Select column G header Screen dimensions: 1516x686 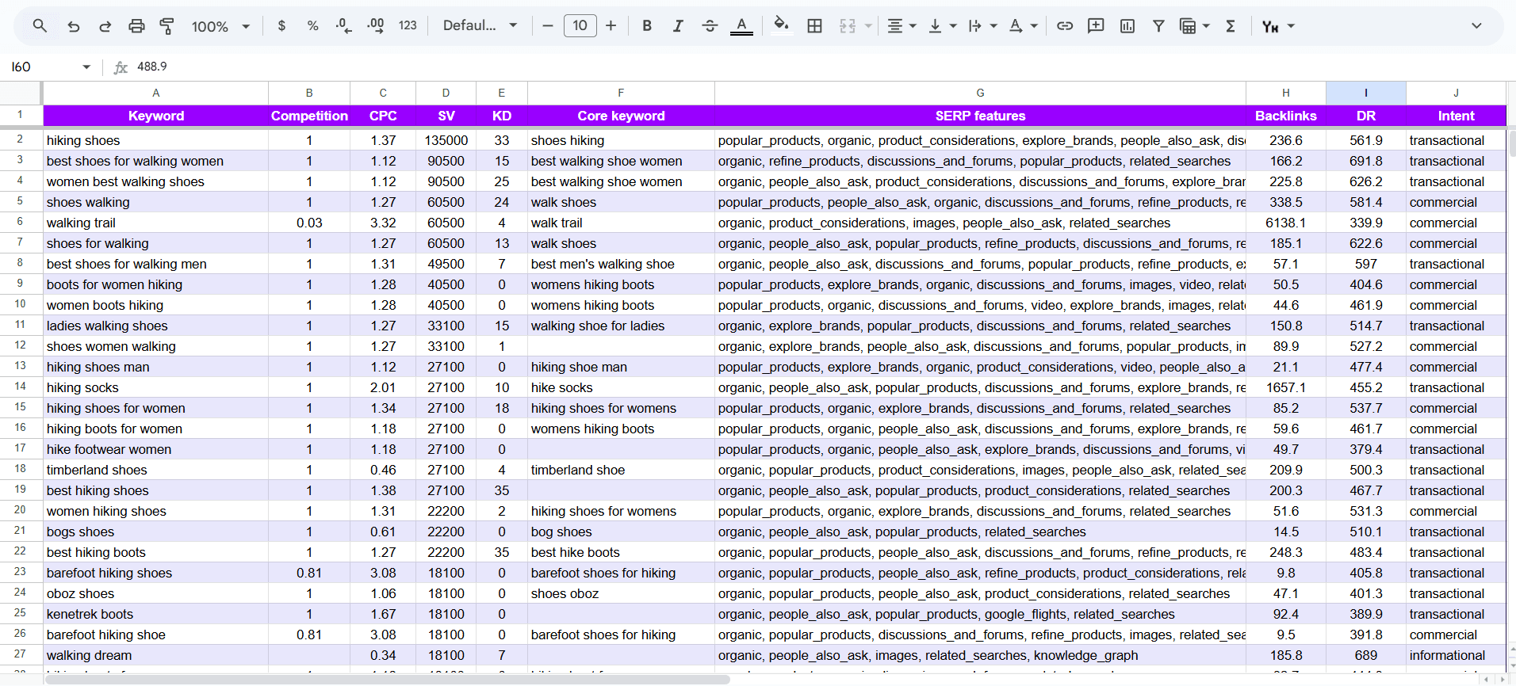980,93
